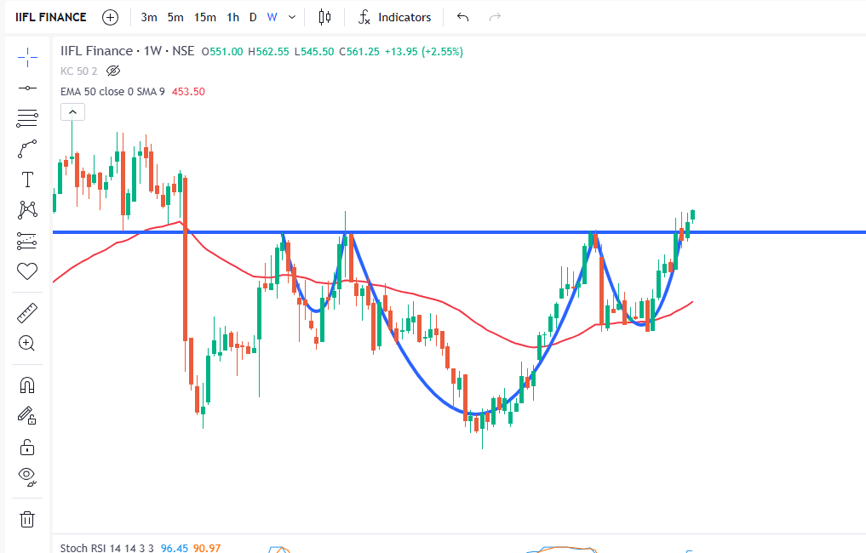Select the text annotation tool

coord(27,180)
